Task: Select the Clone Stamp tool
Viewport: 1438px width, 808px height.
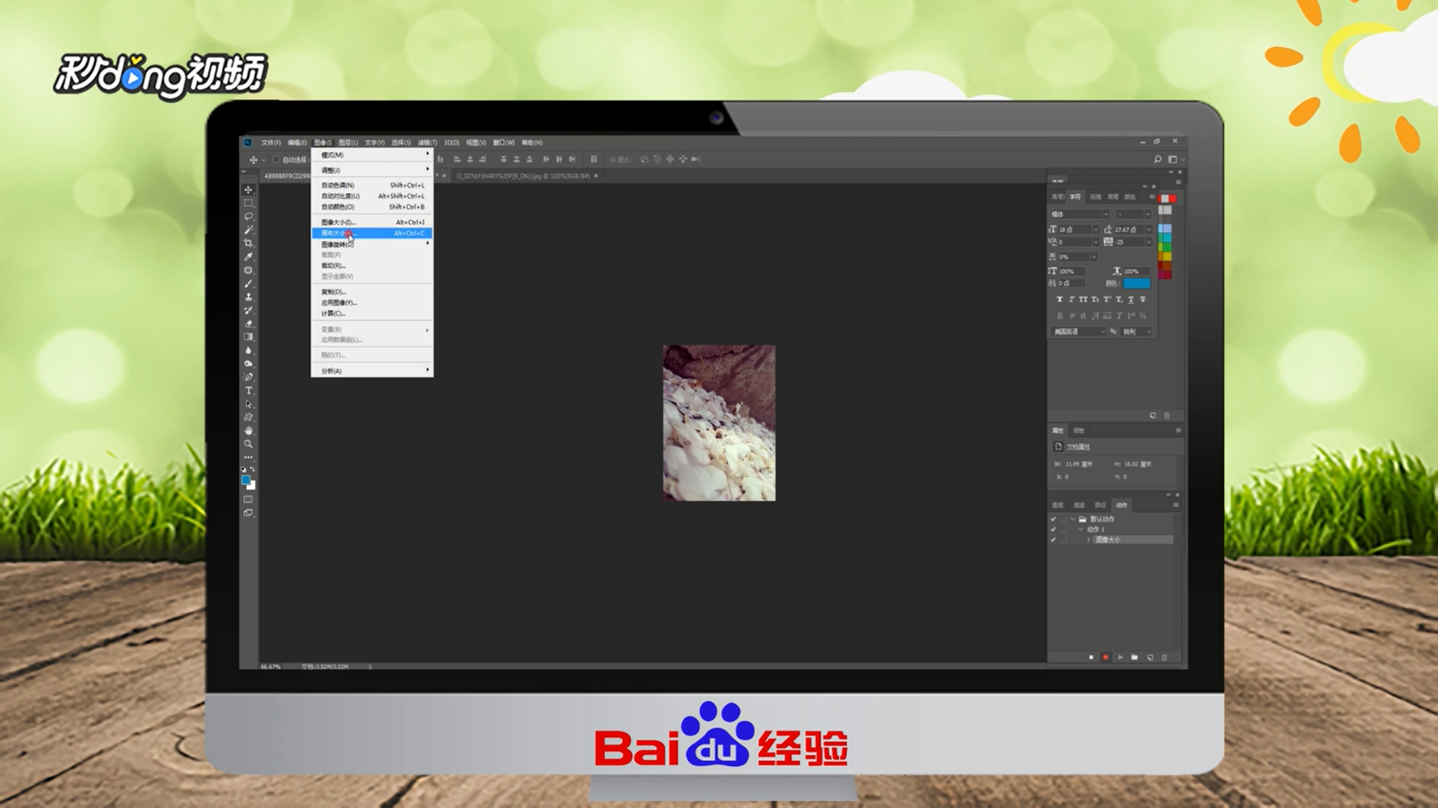Action: (x=249, y=297)
